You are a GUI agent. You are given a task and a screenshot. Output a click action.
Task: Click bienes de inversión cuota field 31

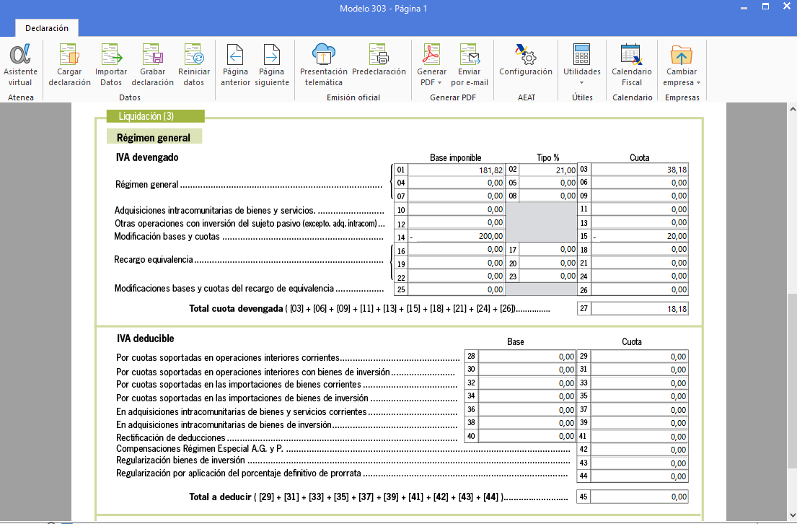(x=640, y=370)
